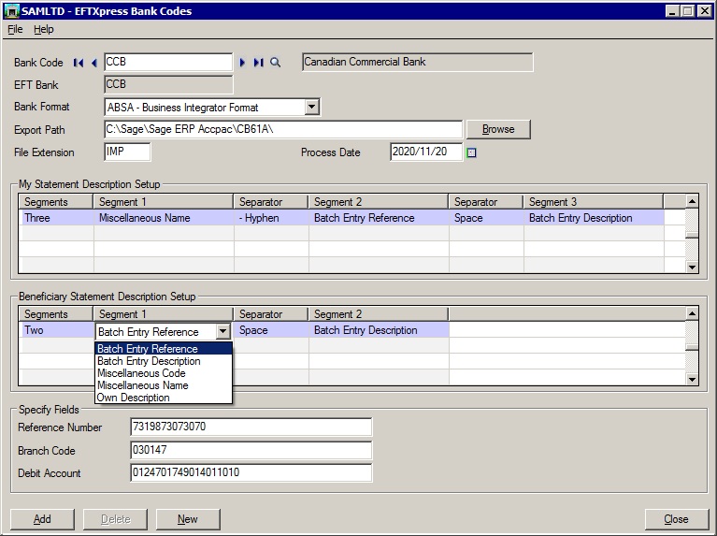The width and height of the screenshot is (717, 536).
Task: Click the File Extension input field
Action: 127,152
